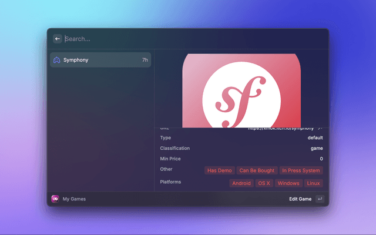Click the Min Price value

[x=321, y=159]
